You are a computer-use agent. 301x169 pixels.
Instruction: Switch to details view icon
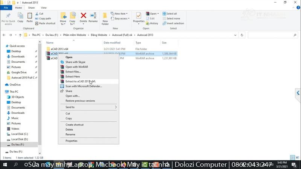(x=293, y=157)
